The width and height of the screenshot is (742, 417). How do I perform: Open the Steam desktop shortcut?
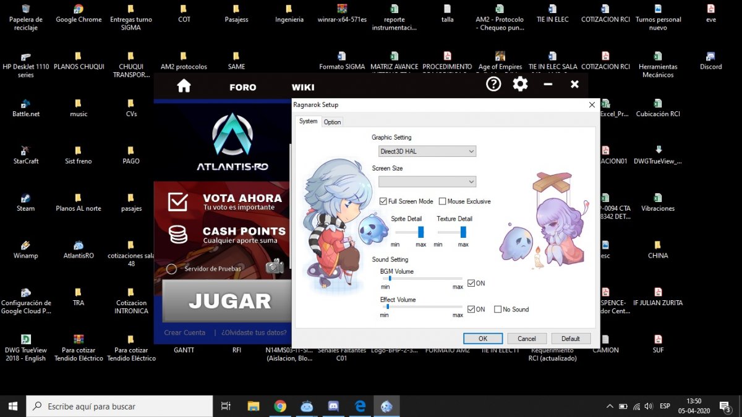point(25,198)
